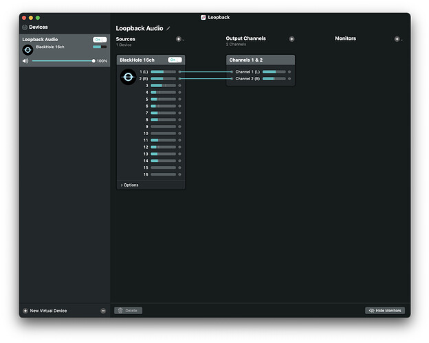Click the Channel 1 (L) output level meter
This screenshot has height=343, width=429.
pos(274,72)
